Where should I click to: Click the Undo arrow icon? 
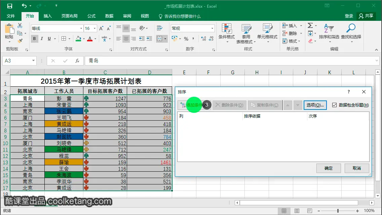24,6
